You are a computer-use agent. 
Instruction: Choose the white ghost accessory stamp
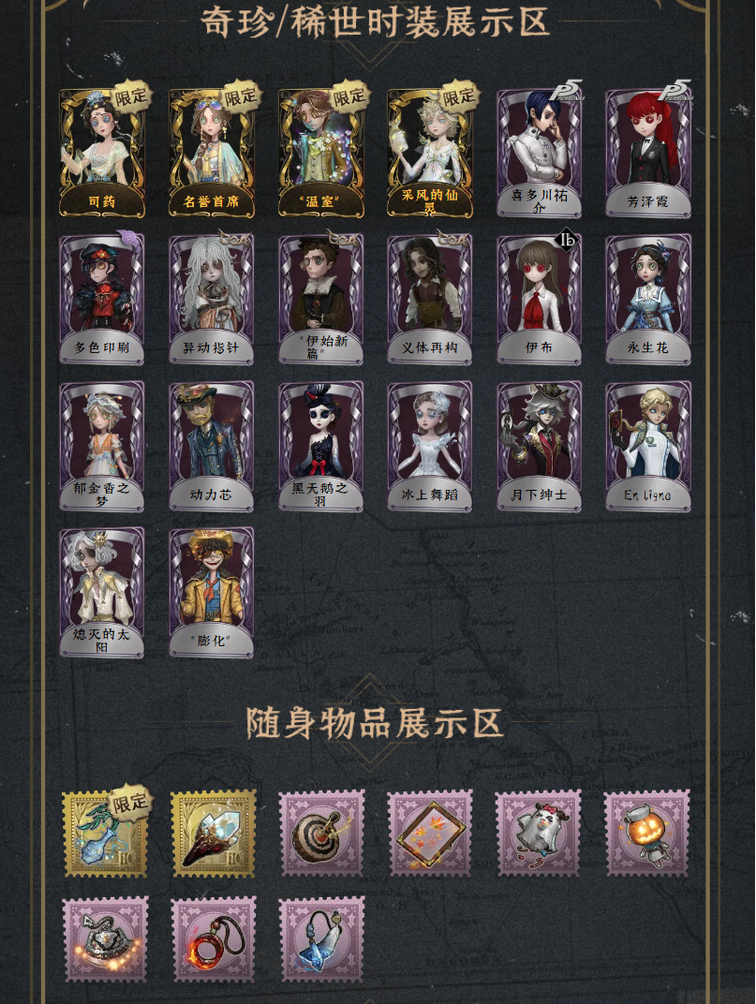tap(539, 833)
